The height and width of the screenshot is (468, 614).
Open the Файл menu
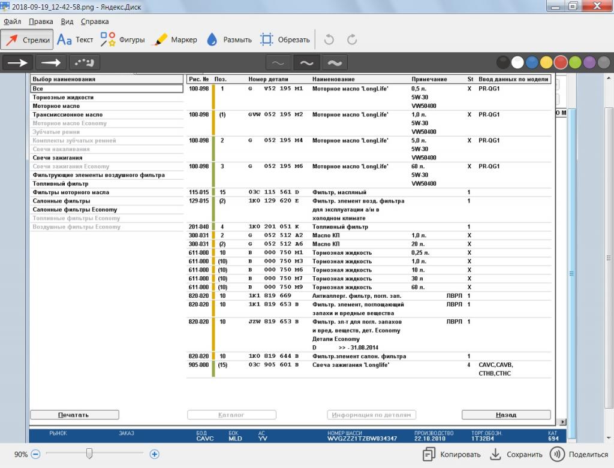pyautogui.click(x=12, y=22)
